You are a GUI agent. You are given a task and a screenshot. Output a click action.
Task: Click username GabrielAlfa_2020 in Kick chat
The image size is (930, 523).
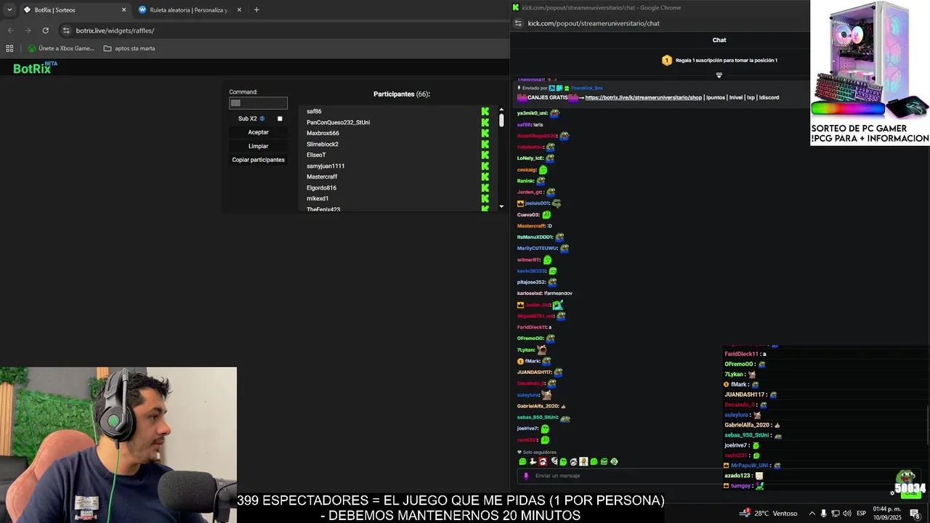pyautogui.click(x=538, y=406)
